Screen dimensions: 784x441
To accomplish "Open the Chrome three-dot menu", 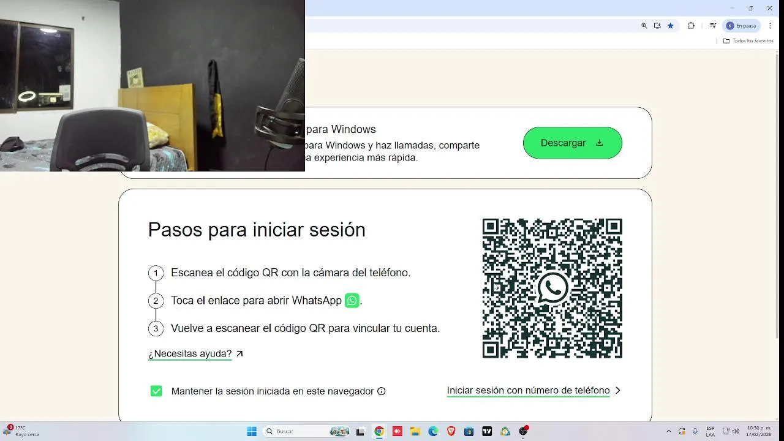I will tap(770, 26).
